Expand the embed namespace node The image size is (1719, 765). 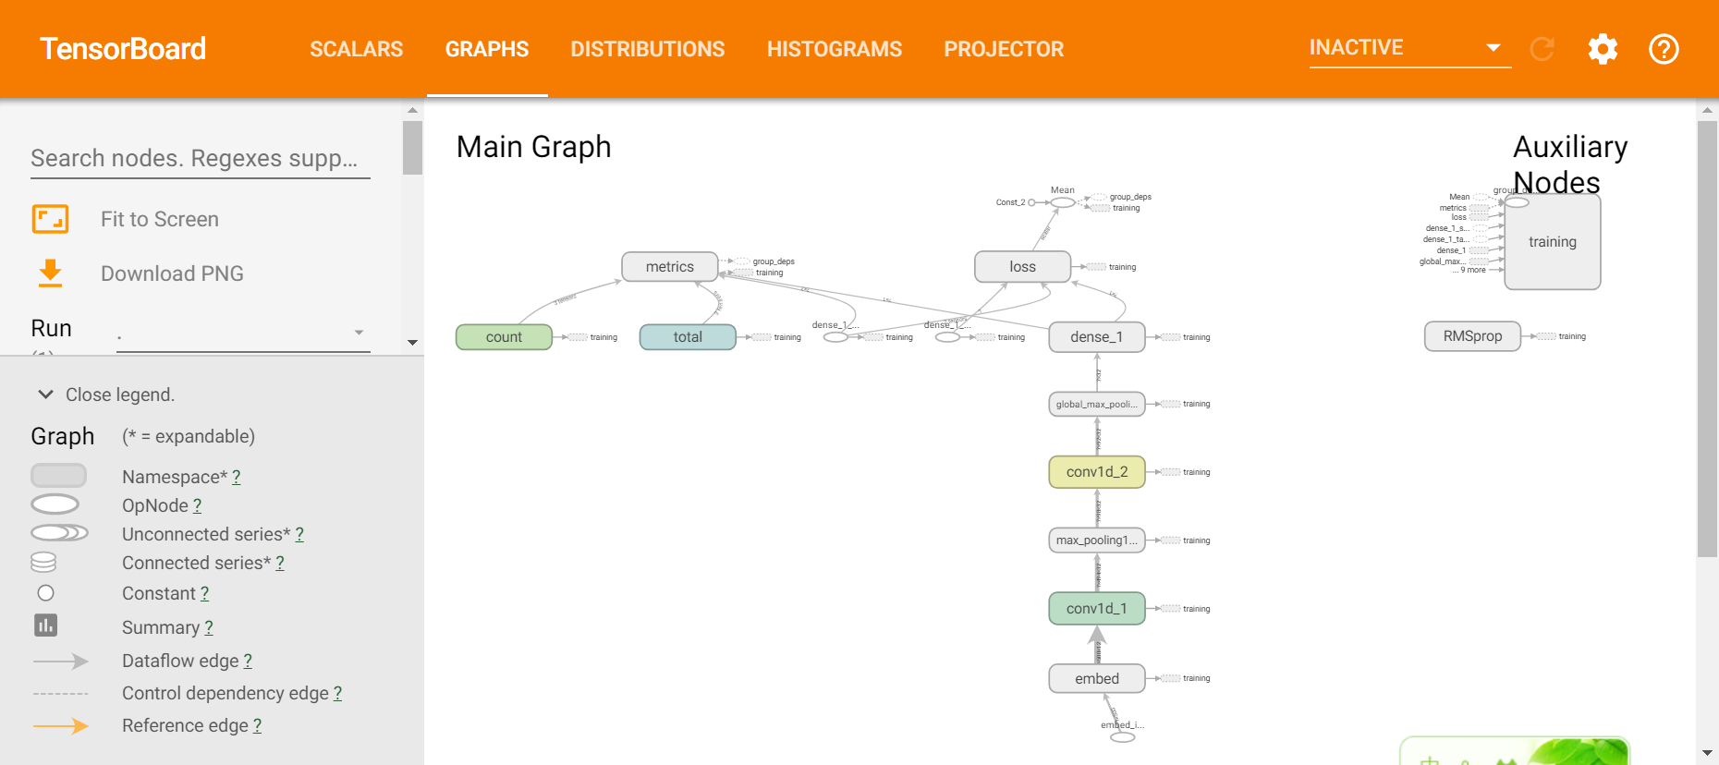[x=1097, y=678]
